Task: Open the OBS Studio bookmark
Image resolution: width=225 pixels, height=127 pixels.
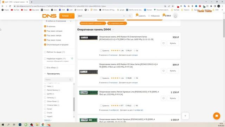Action: 107,10
